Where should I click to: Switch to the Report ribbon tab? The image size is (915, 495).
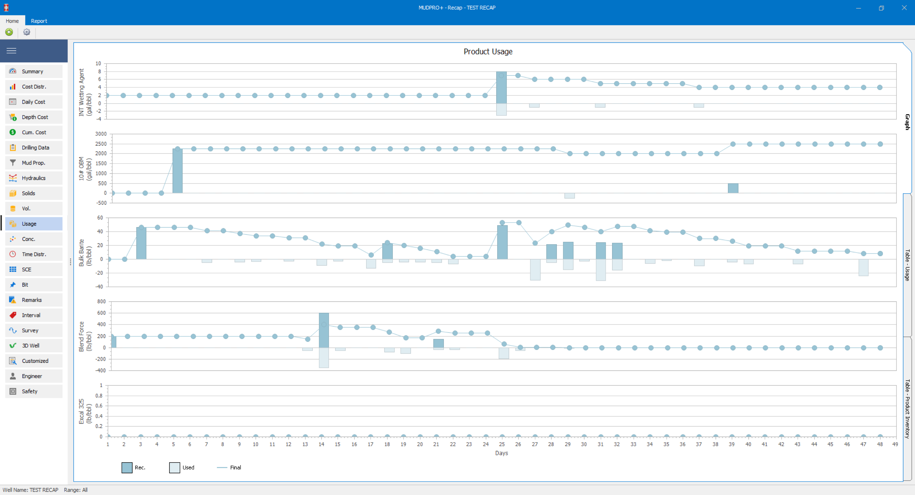[39, 21]
